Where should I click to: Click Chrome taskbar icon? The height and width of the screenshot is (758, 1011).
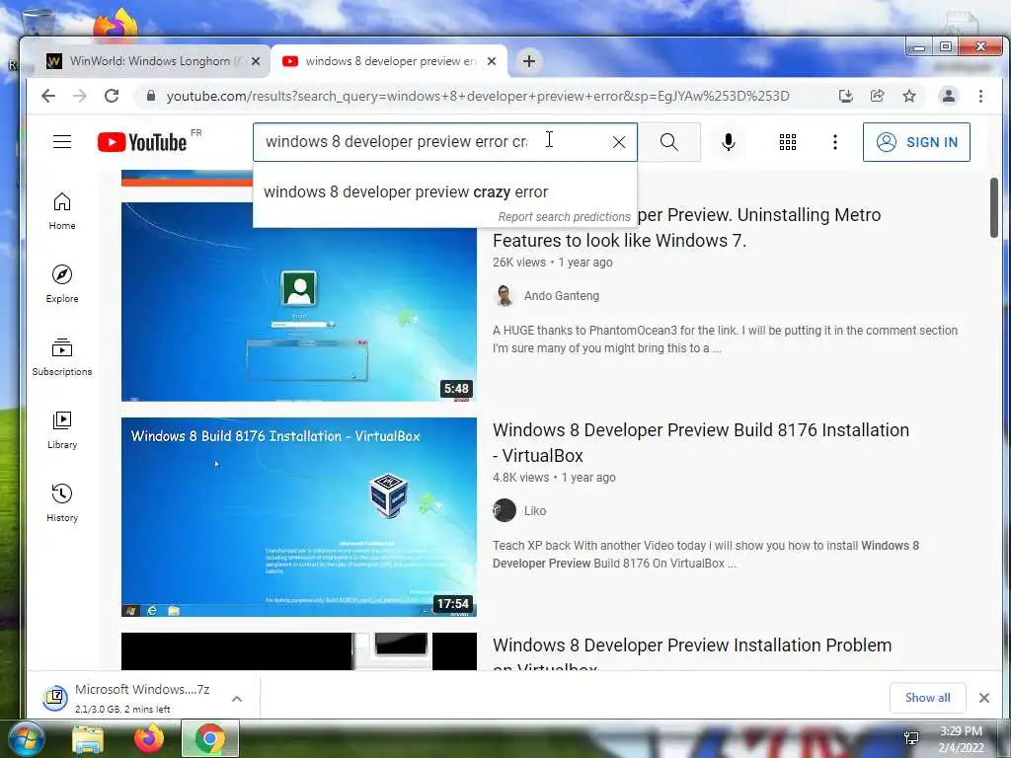coord(210,738)
